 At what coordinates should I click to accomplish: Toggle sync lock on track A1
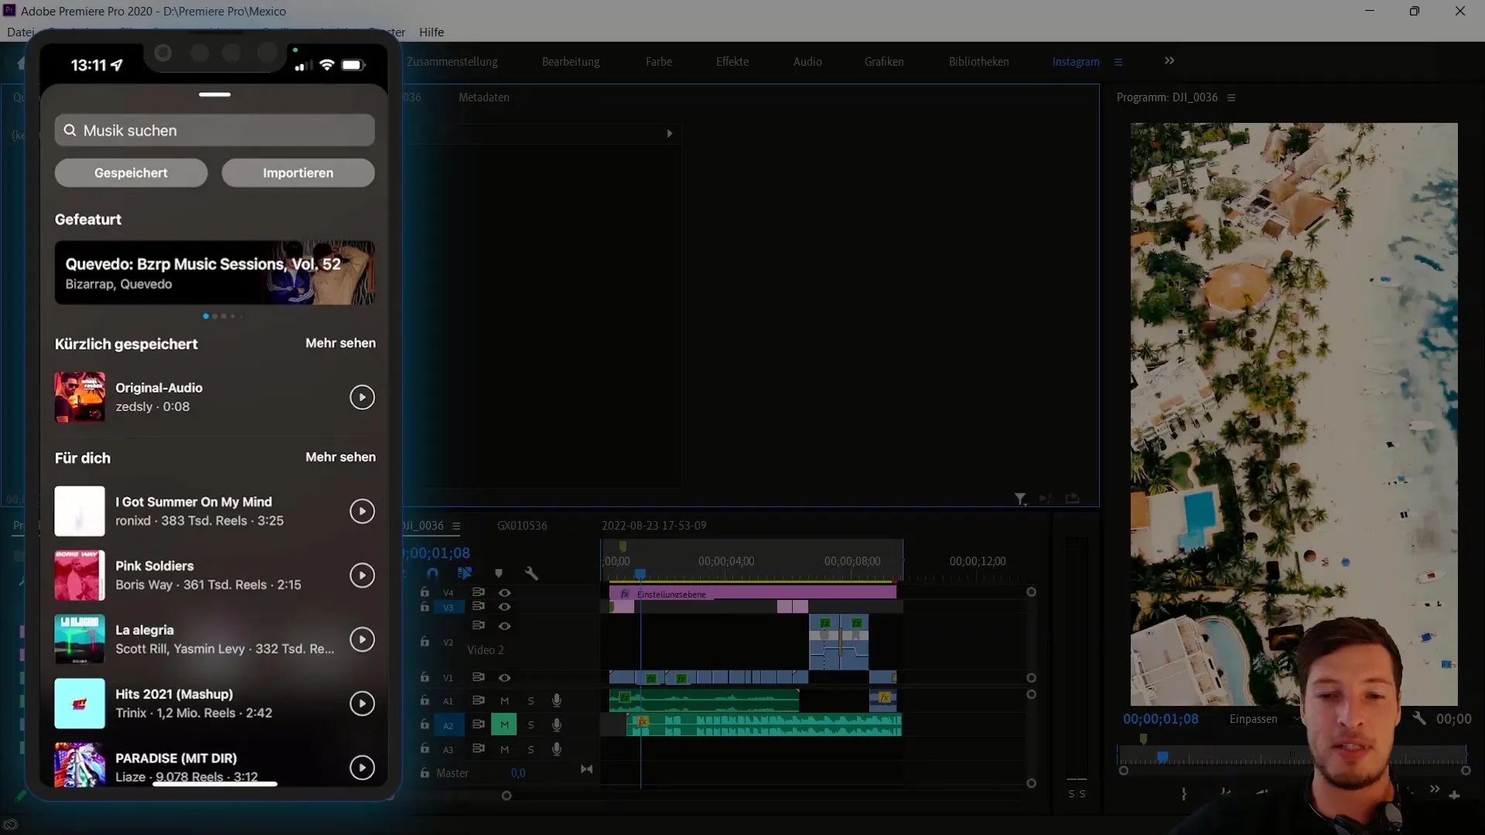478,700
